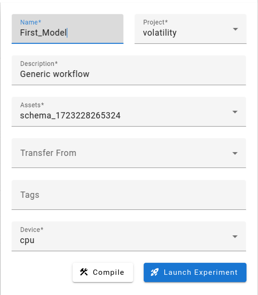This screenshot has height=295, width=258.
Task: Click the Name* field label
Action: (31, 22)
